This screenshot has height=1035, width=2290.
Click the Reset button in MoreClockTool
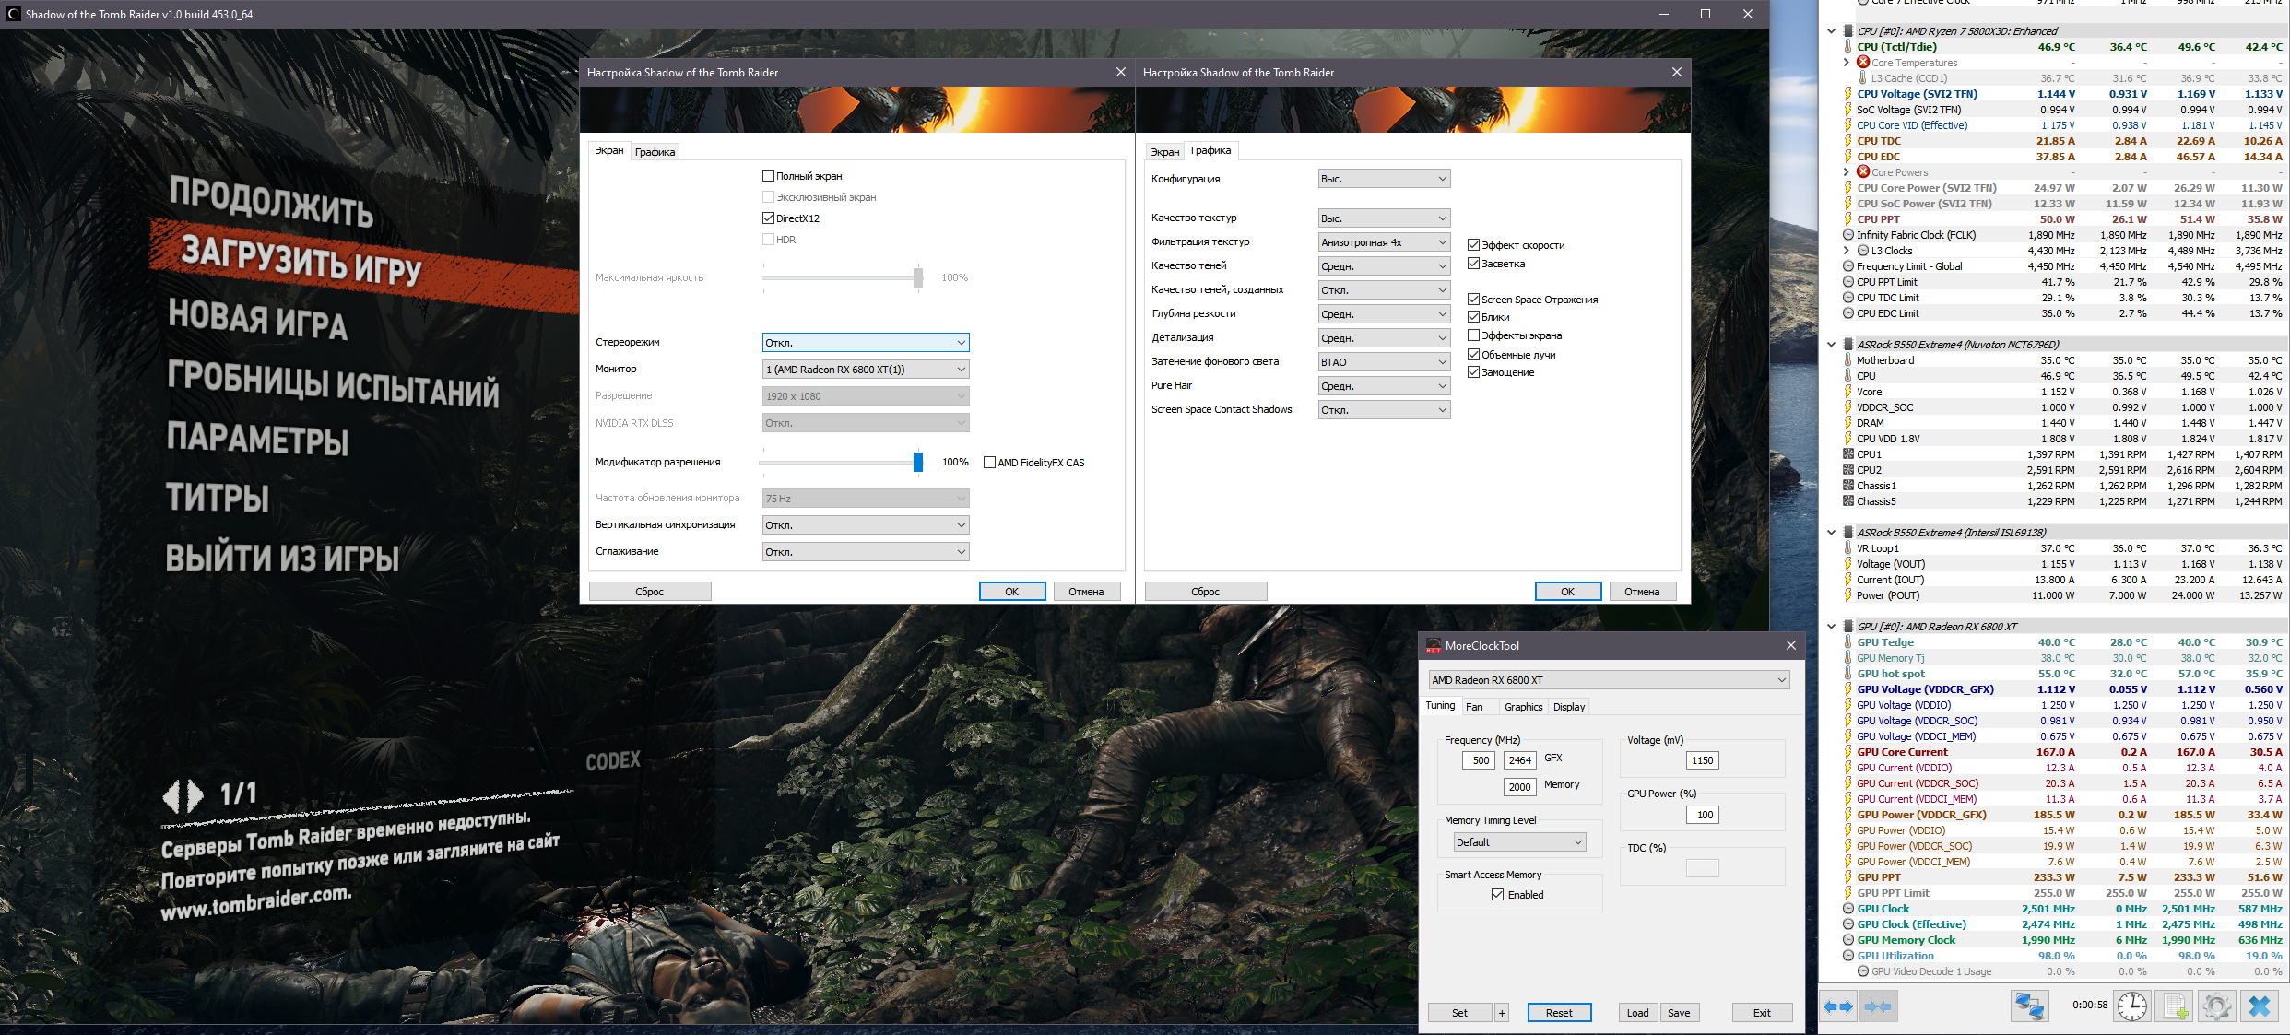pos(1559,1013)
